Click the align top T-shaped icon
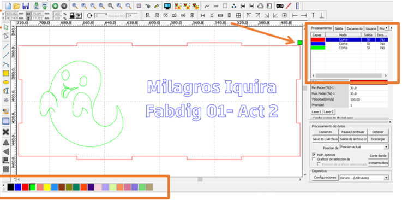 [x=313, y=15]
